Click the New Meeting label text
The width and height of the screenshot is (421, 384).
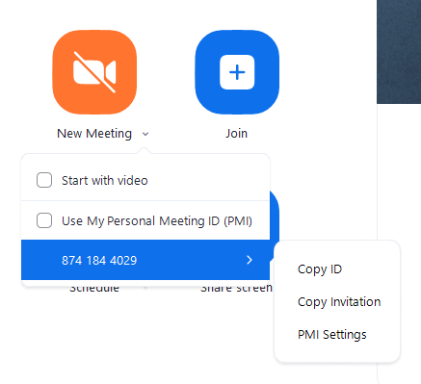[94, 134]
